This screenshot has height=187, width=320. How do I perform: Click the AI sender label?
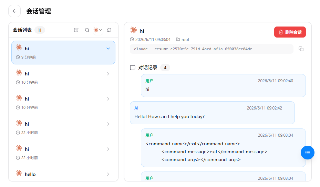tap(136, 108)
